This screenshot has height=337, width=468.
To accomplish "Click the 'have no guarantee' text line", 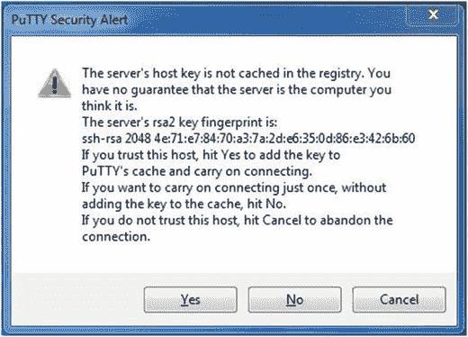I will 237,90.
